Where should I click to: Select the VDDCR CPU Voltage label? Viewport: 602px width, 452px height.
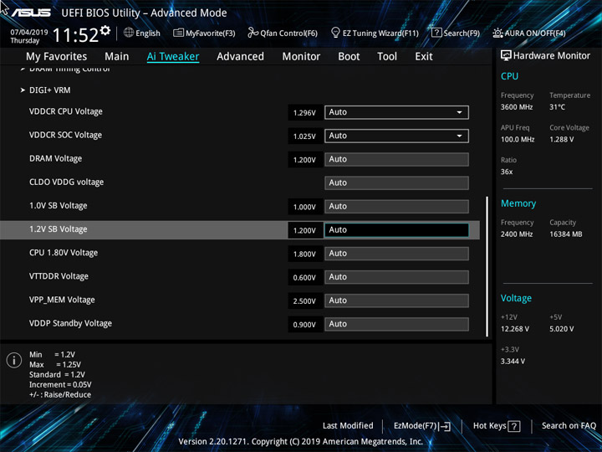66,111
